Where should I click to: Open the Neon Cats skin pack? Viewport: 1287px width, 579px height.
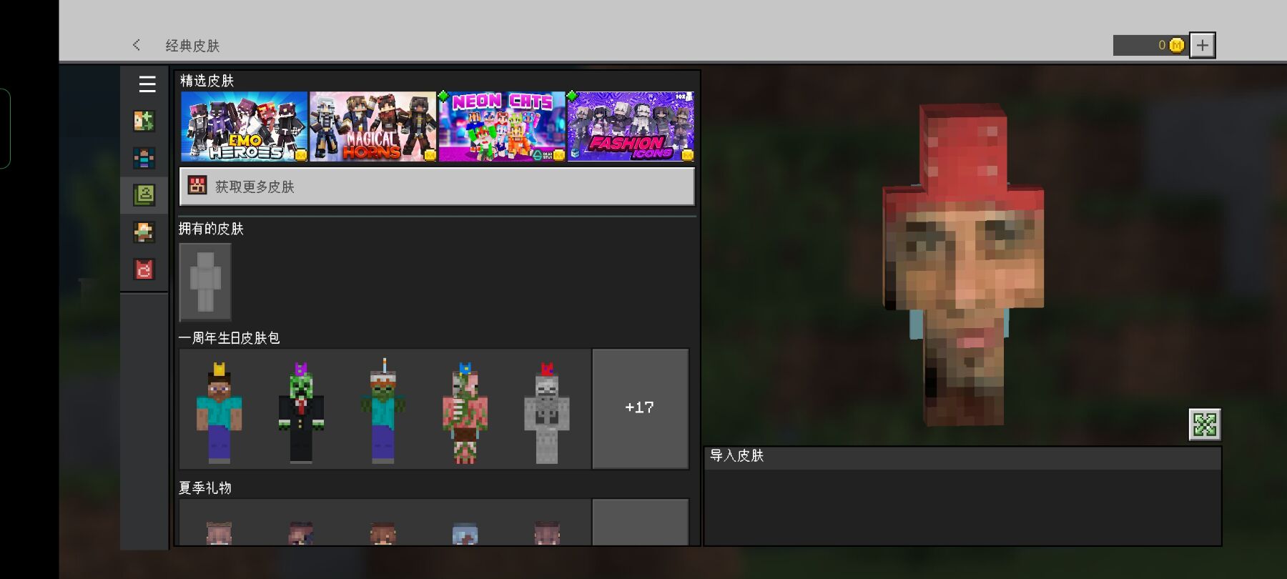(x=502, y=127)
